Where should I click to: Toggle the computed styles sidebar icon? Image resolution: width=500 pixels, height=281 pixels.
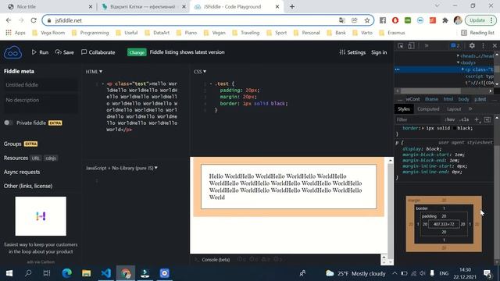coord(487,119)
